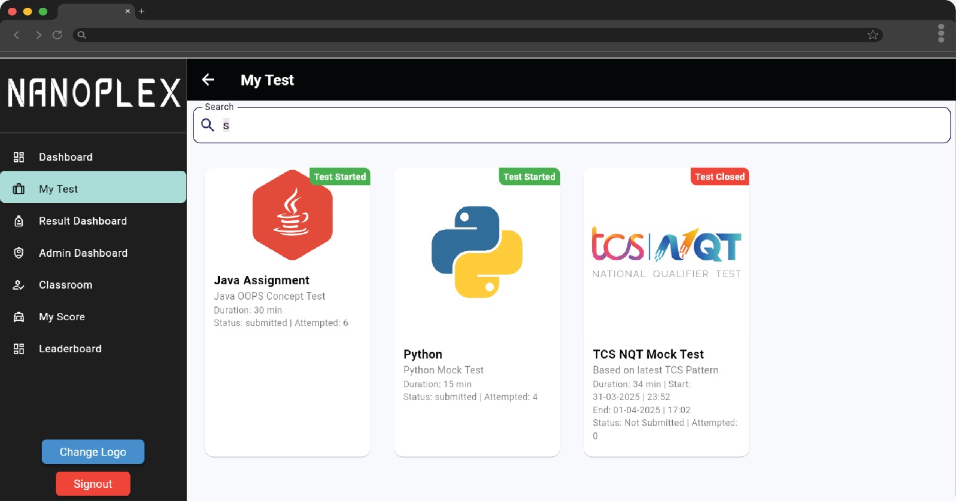Viewport: 956px width, 501px height.
Task: Click the Duration: 30 min text
Action: tap(248, 310)
